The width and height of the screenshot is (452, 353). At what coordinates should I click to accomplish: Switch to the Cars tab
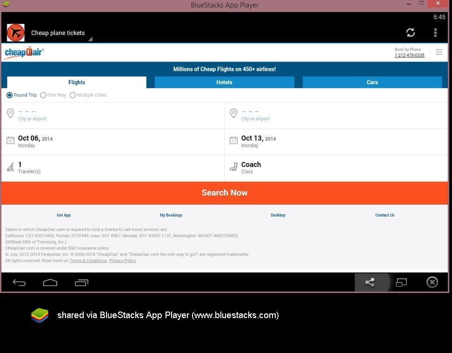tap(372, 82)
